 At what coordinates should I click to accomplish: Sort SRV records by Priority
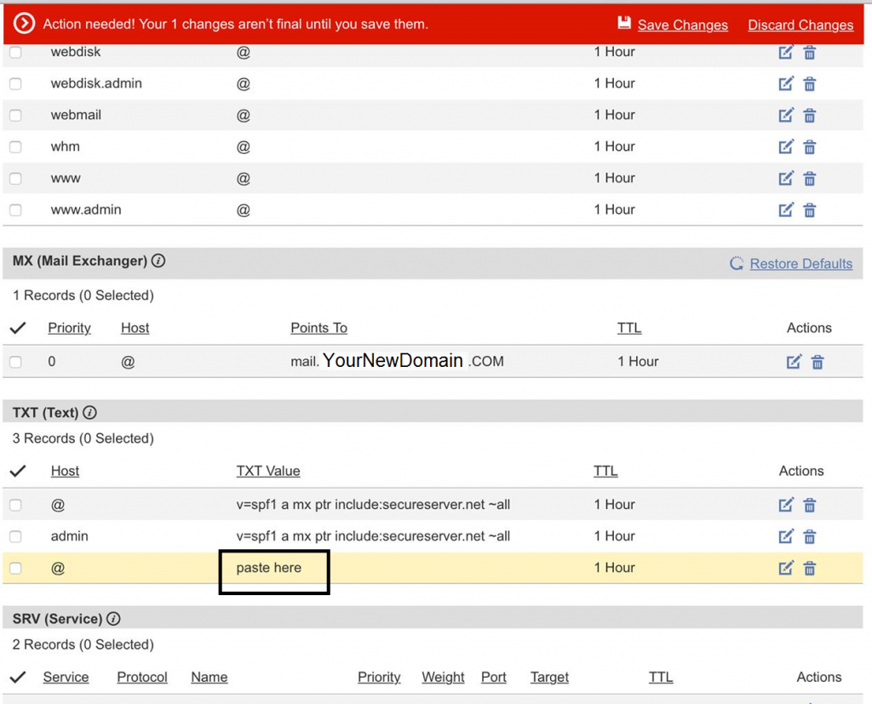click(x=379, y=678)
